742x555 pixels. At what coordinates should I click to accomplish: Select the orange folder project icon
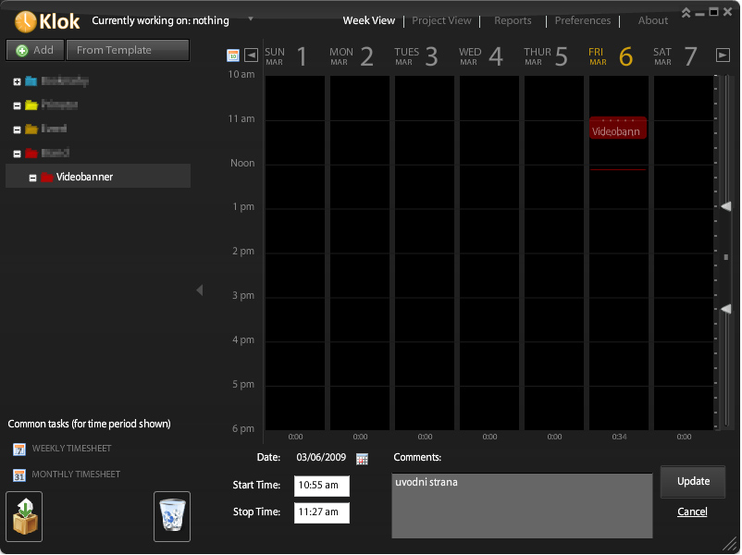31,129
